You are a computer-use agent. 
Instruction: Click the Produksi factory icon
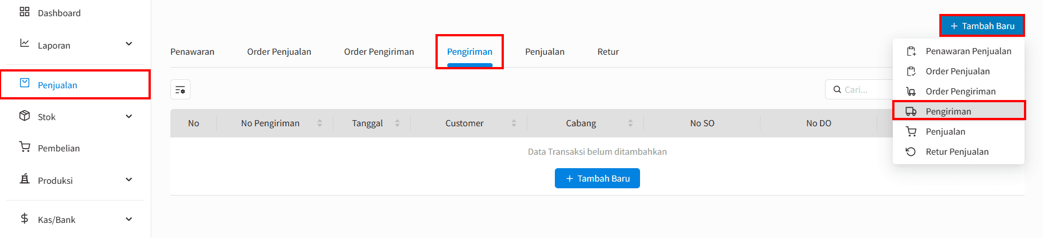pyautogui.click(x=25, y=179)
